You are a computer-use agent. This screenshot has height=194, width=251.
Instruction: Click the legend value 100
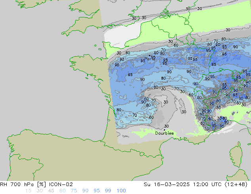click(121, 191)
